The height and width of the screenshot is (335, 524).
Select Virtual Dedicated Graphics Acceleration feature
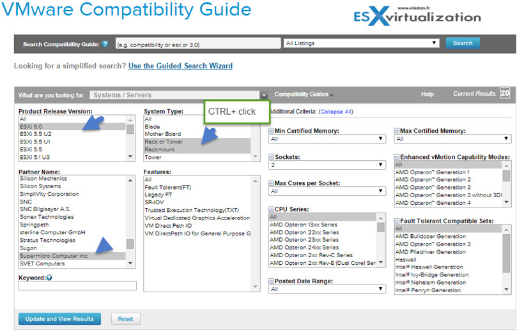pyautogui.click(x=197, y=218)
